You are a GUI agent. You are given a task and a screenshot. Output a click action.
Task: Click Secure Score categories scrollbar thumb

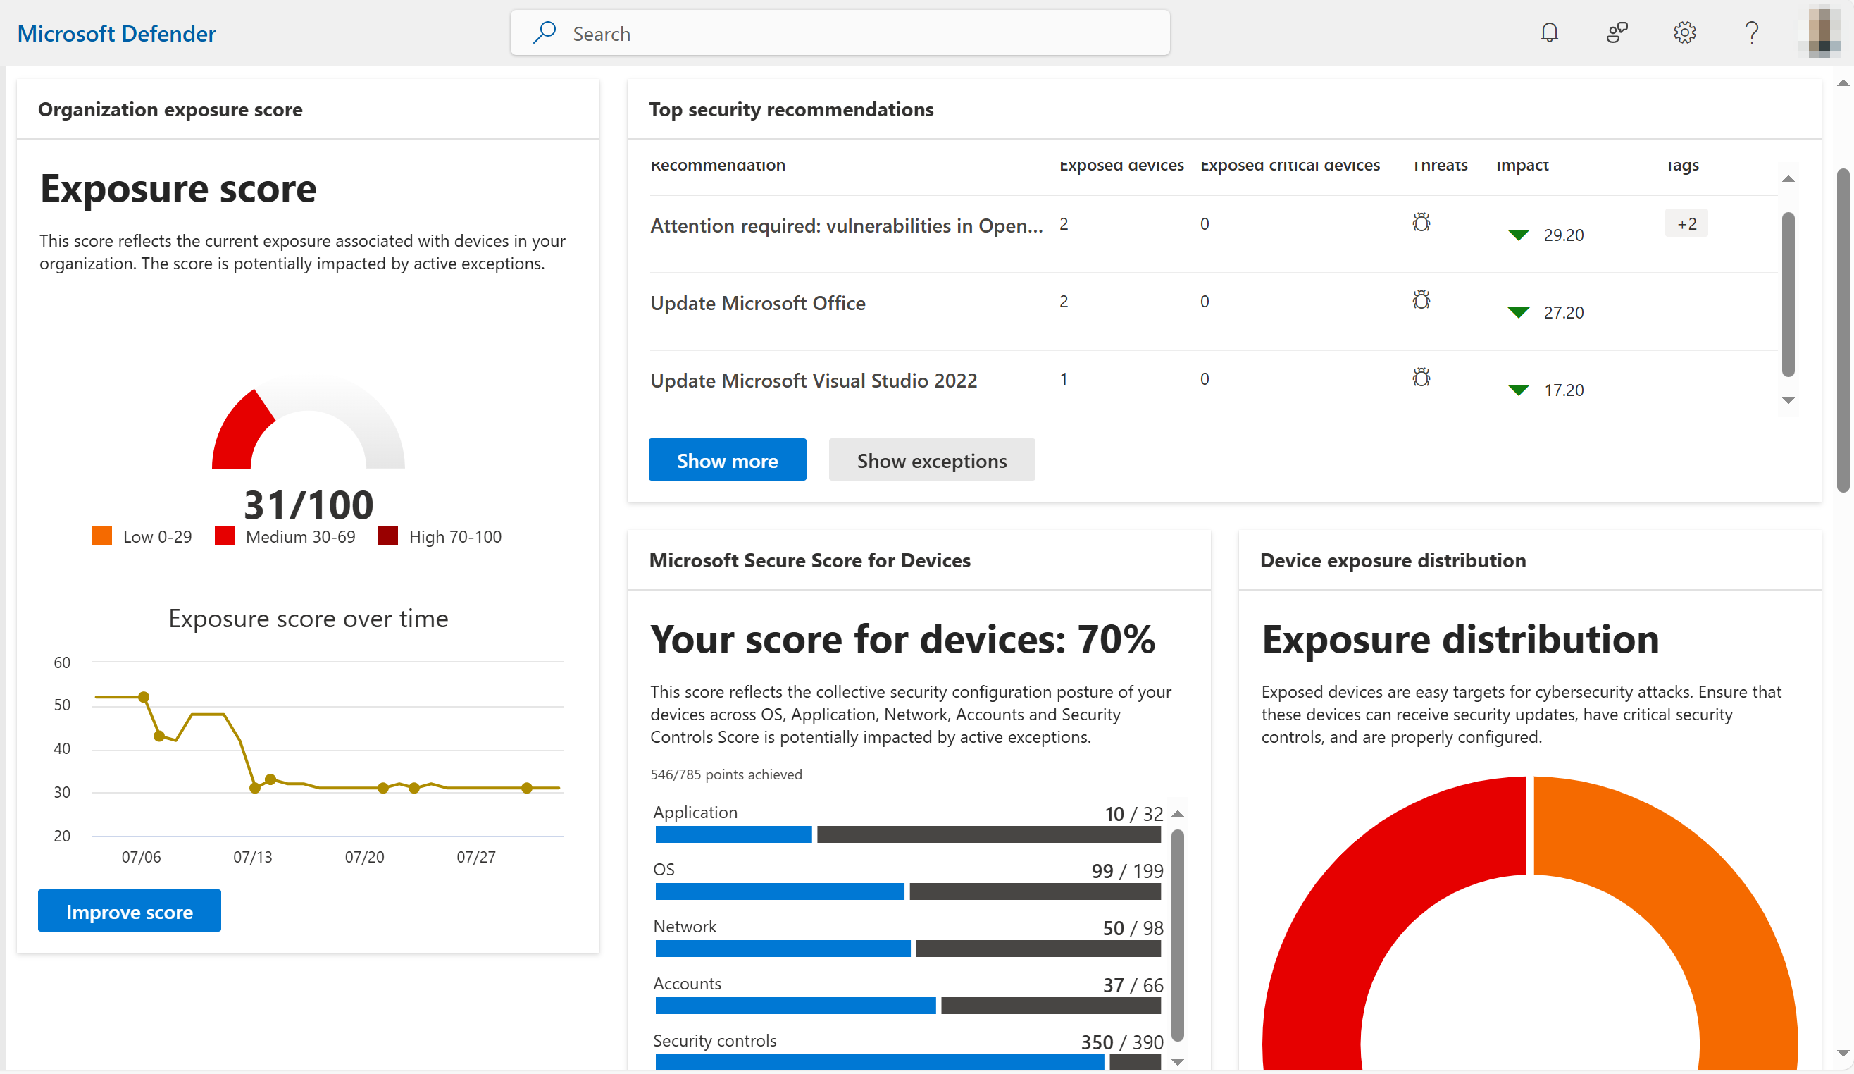click(x=1177, y=936)
